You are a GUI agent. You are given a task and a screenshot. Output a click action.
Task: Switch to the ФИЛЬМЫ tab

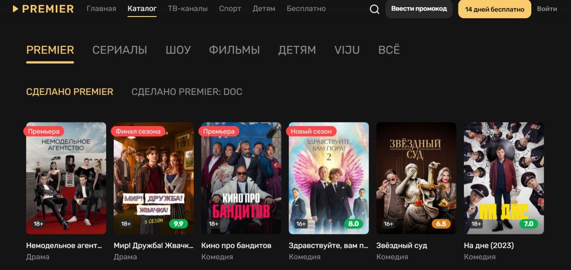point(234,50)
